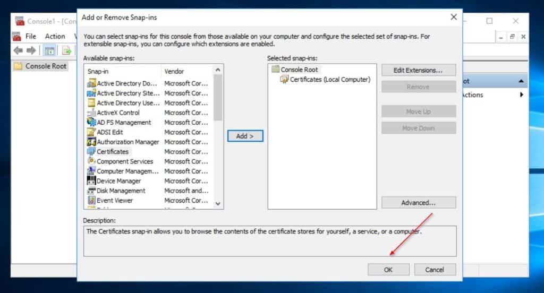Open the File menu
The width and height of the screenshot is (544, 293).
tap(30, 36)
